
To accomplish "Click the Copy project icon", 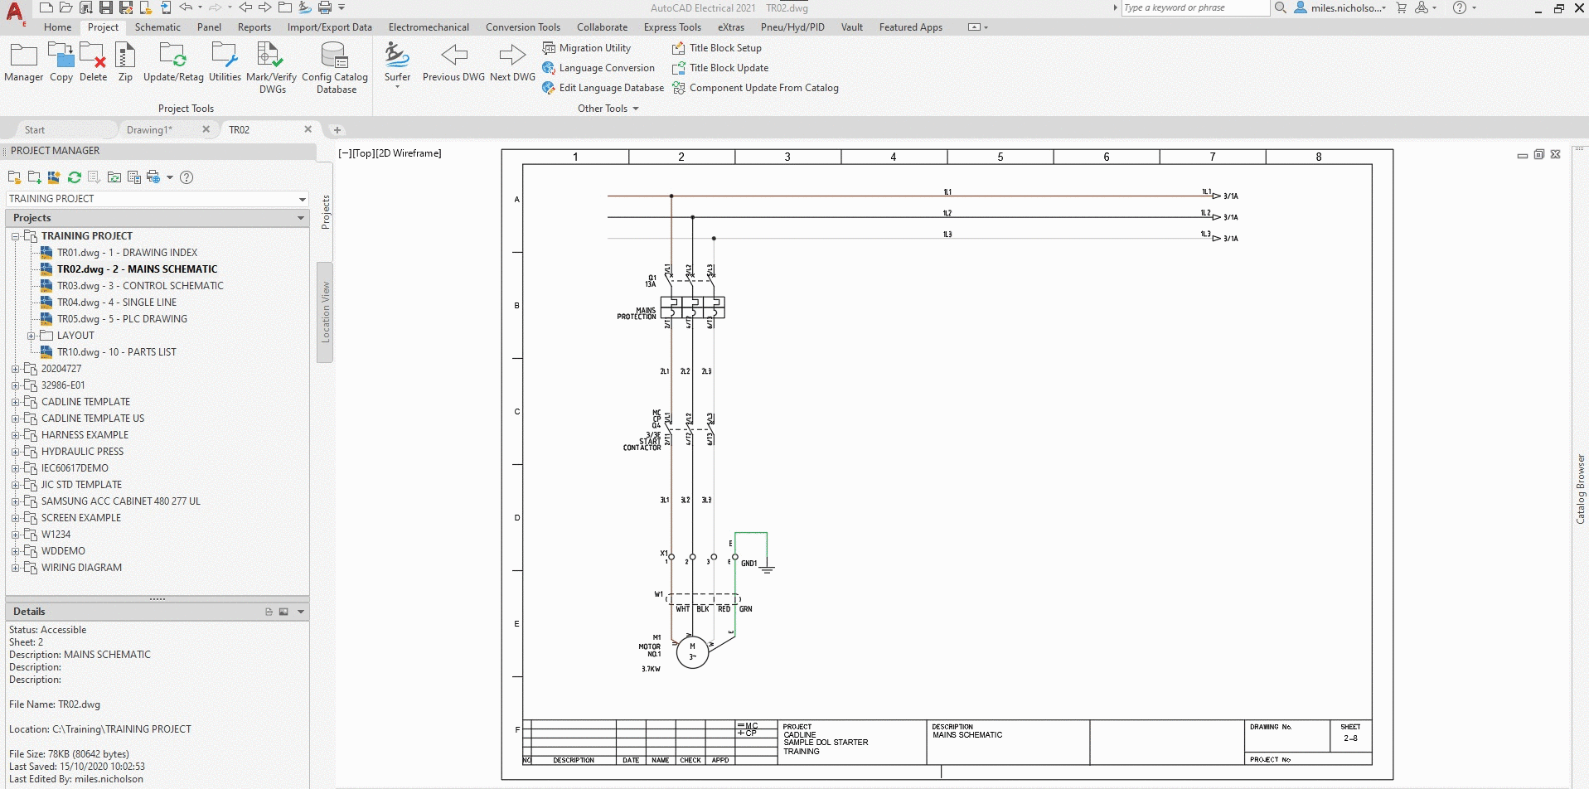I will pos(61,63).
